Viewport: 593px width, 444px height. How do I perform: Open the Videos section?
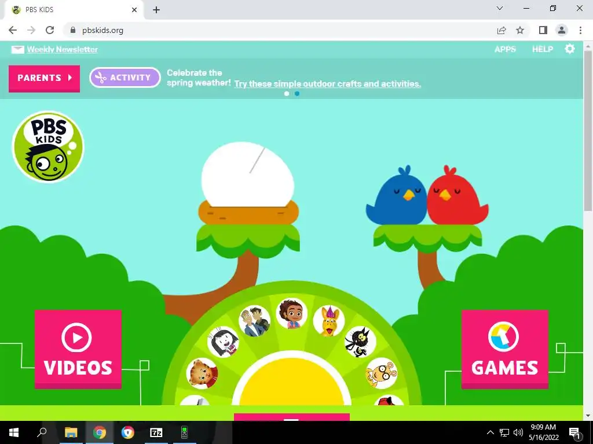[78, 349]
